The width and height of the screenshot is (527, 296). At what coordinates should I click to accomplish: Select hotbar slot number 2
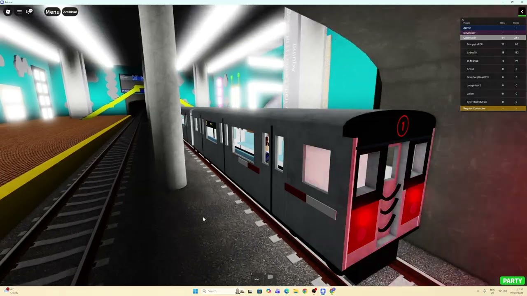270,277
